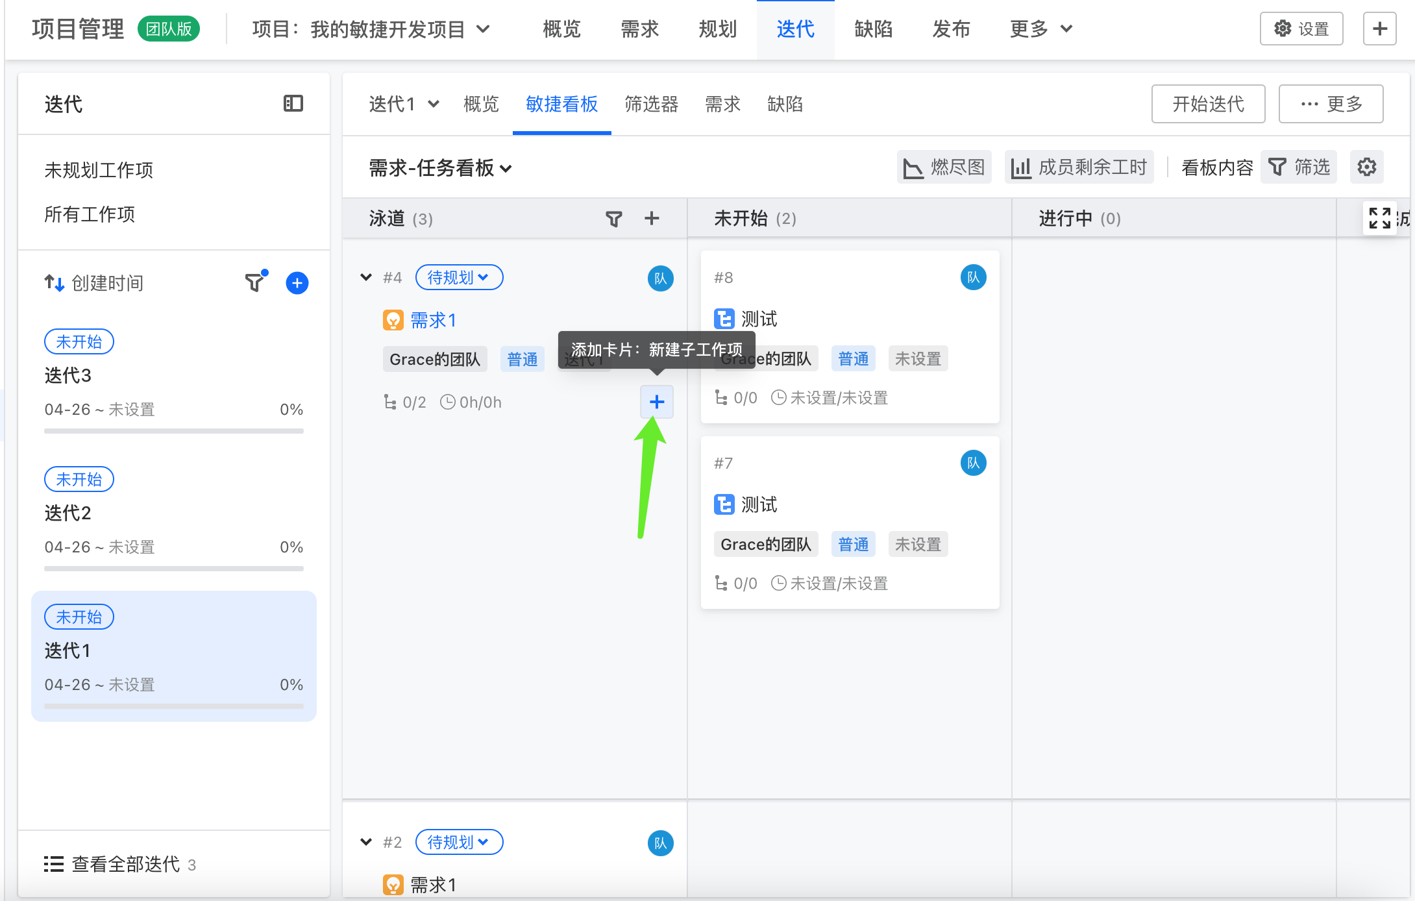The height and width of the screenshot is (901, 1415).
Task: Click the 迭代3 progress bar
Action: tap(173, 430)
